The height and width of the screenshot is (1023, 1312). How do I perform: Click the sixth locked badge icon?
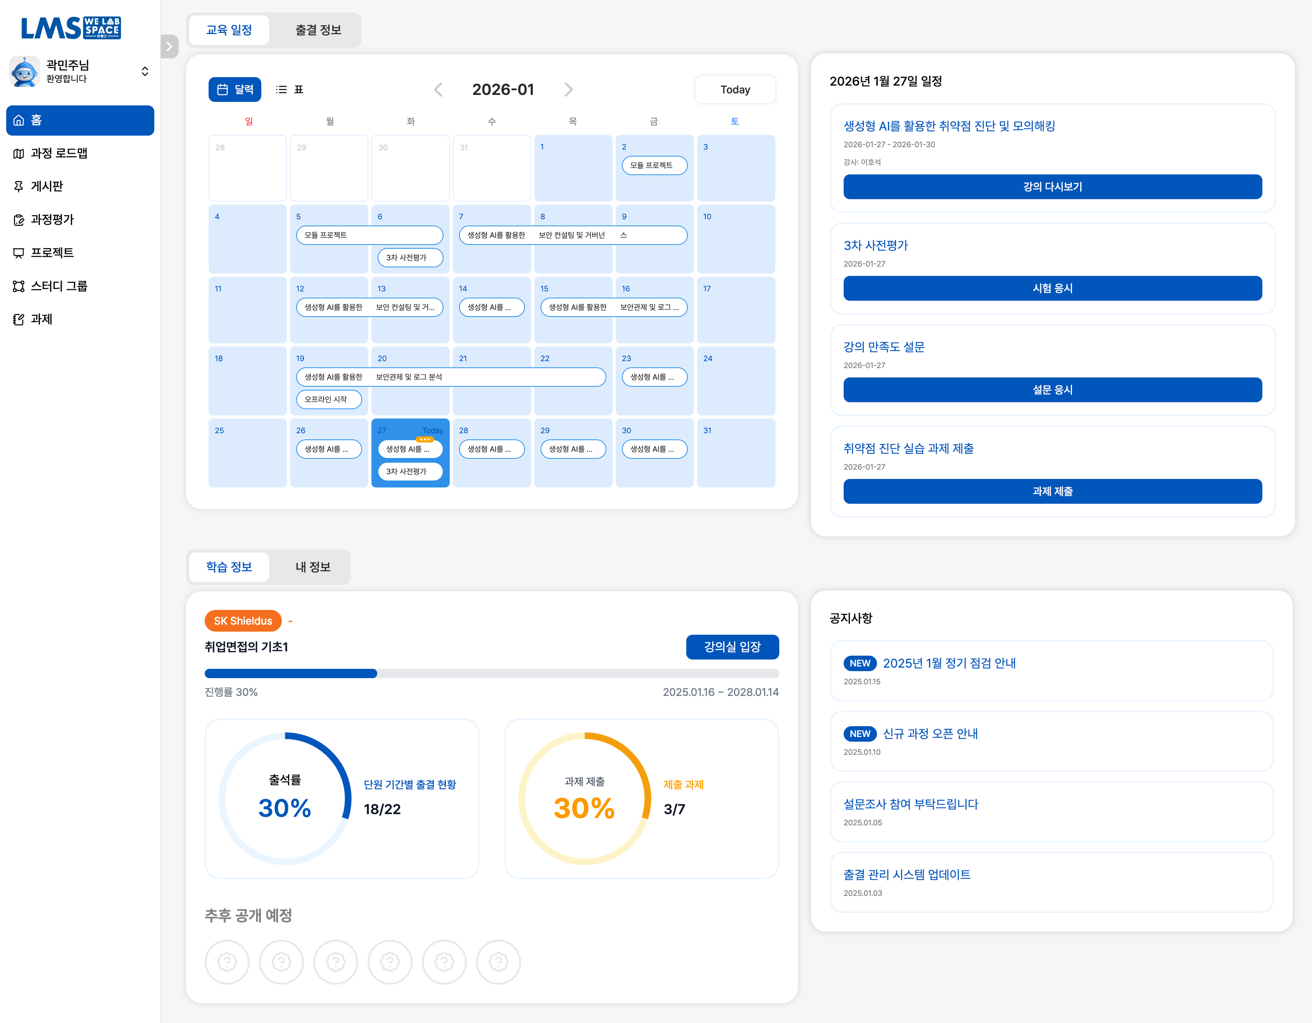pos(498,962)
